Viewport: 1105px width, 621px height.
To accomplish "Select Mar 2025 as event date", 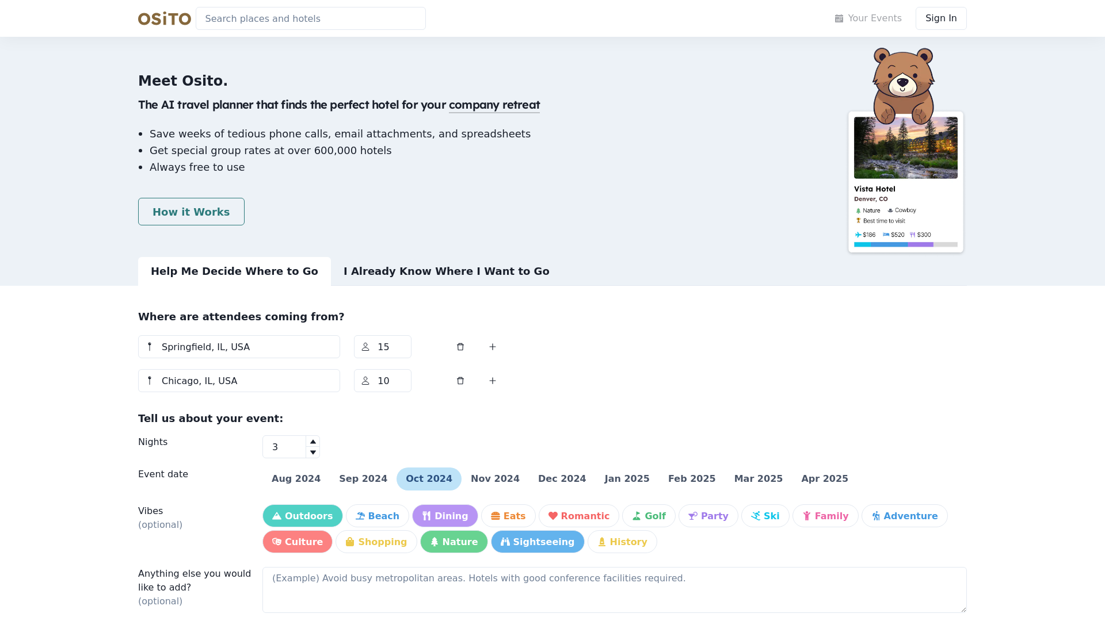I will [759, 479].
